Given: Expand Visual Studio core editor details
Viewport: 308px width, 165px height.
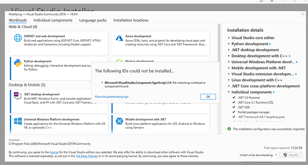Looking at the screenshot, I should point(229,37).
